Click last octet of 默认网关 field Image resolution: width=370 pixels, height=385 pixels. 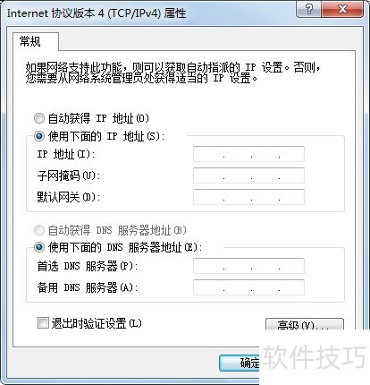click(291, 197)
